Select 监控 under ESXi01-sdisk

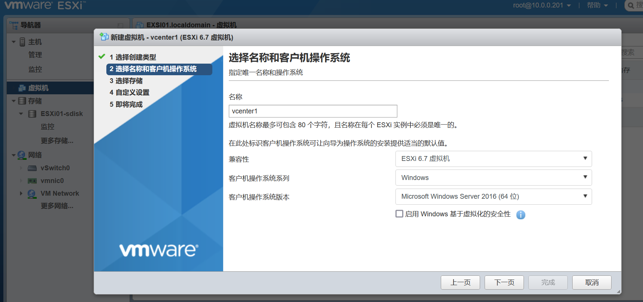pyautogui.click(x=48, y=126)
